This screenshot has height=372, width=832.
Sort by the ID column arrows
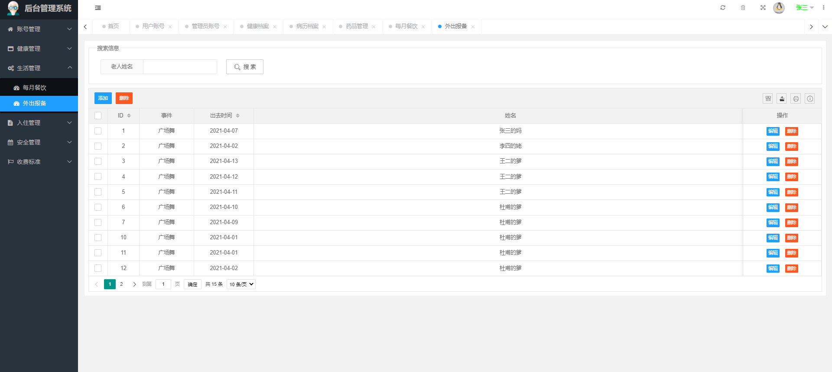pos(129,116)
